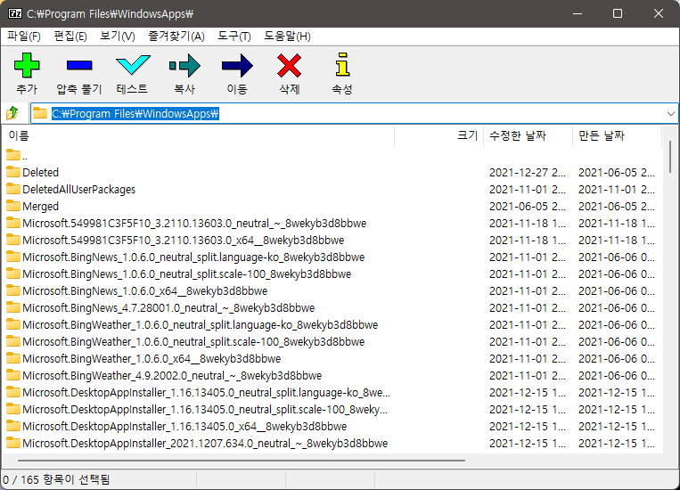Close the 7-Zip window
680x490 pixels.
tap(659, 13)
